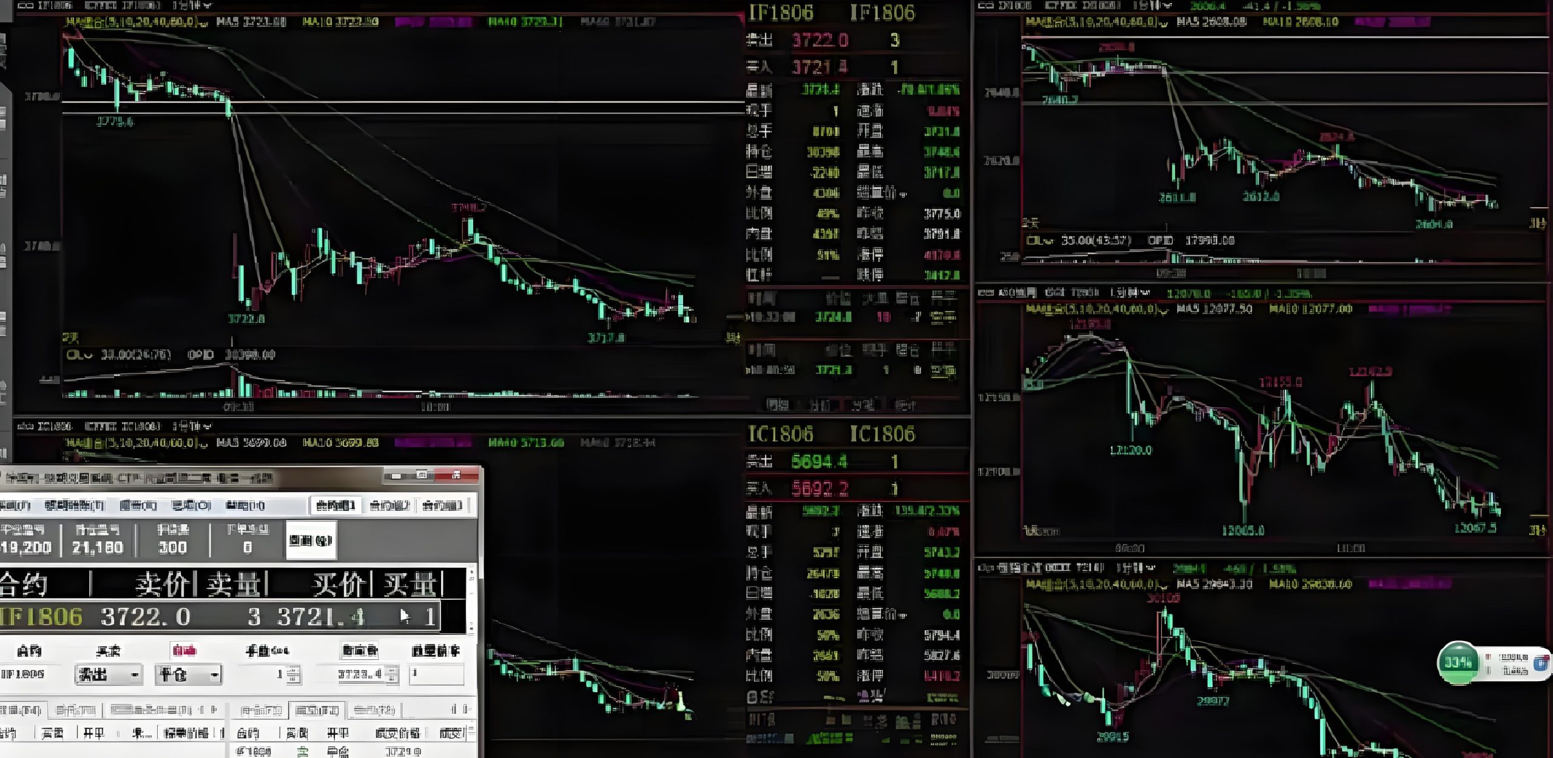Open the 平仓 open/close dropdown in the order dialog

214,674
